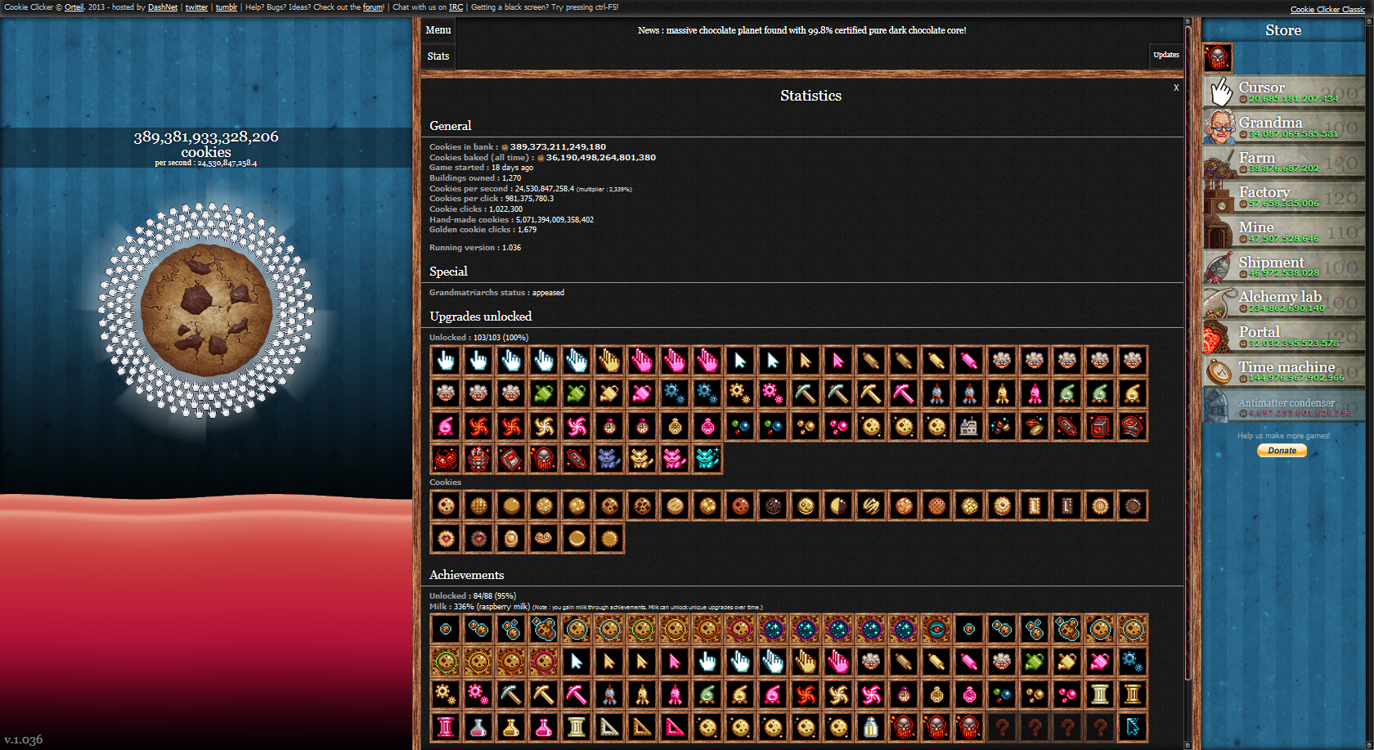The height and width of the screenshot is (750, 1374).
Task: Select the purple-blue kitten upgrade icon
Action: (x=608, y=459)
